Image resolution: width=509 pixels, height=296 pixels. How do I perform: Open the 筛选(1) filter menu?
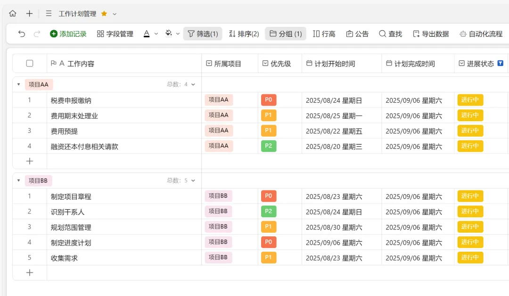(203, 33)
